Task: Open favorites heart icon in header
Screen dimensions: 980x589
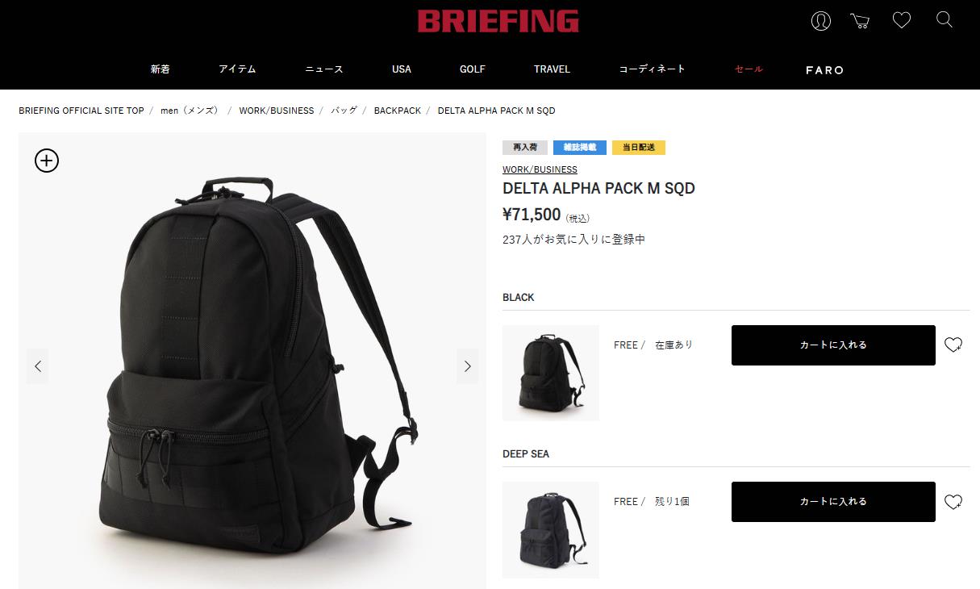Action: click(x=902, y=20)
